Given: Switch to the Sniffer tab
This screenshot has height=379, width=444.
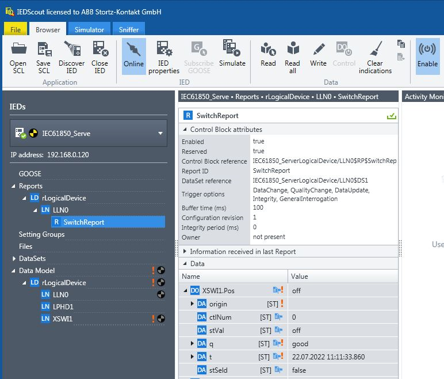Looking at the screenshot, I should [129, 29].
